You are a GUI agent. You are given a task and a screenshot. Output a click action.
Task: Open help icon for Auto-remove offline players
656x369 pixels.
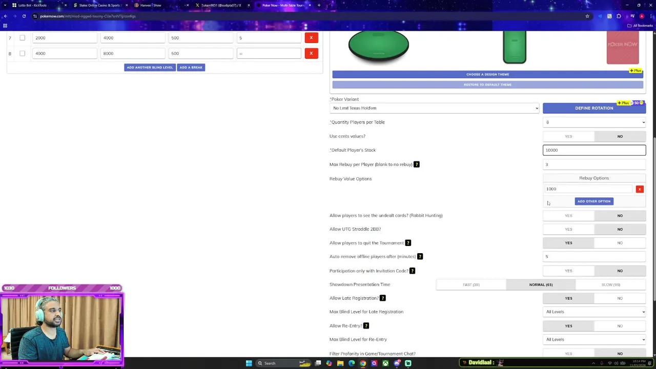click(420, 256)
